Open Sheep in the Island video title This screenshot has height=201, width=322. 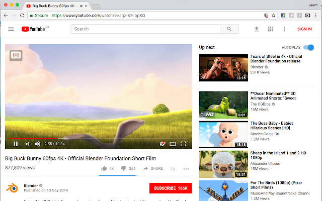tap(278, 155)
